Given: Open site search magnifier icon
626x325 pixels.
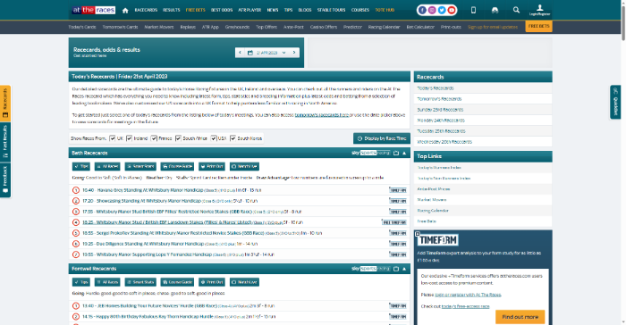Looking at the screenshot, I should (516, 10).
